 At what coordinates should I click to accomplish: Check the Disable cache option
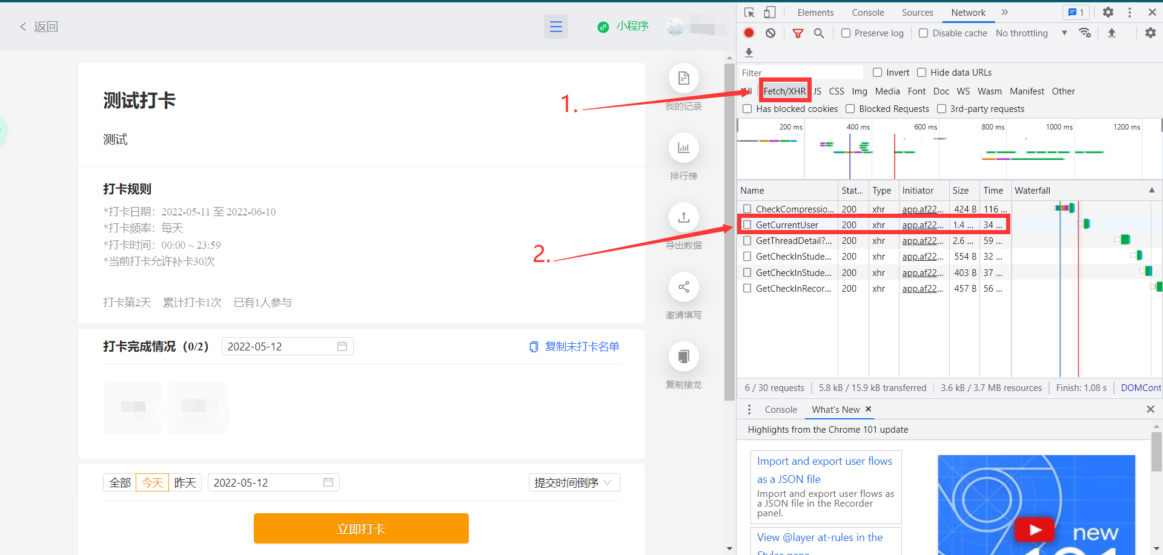tap(924, 33)
